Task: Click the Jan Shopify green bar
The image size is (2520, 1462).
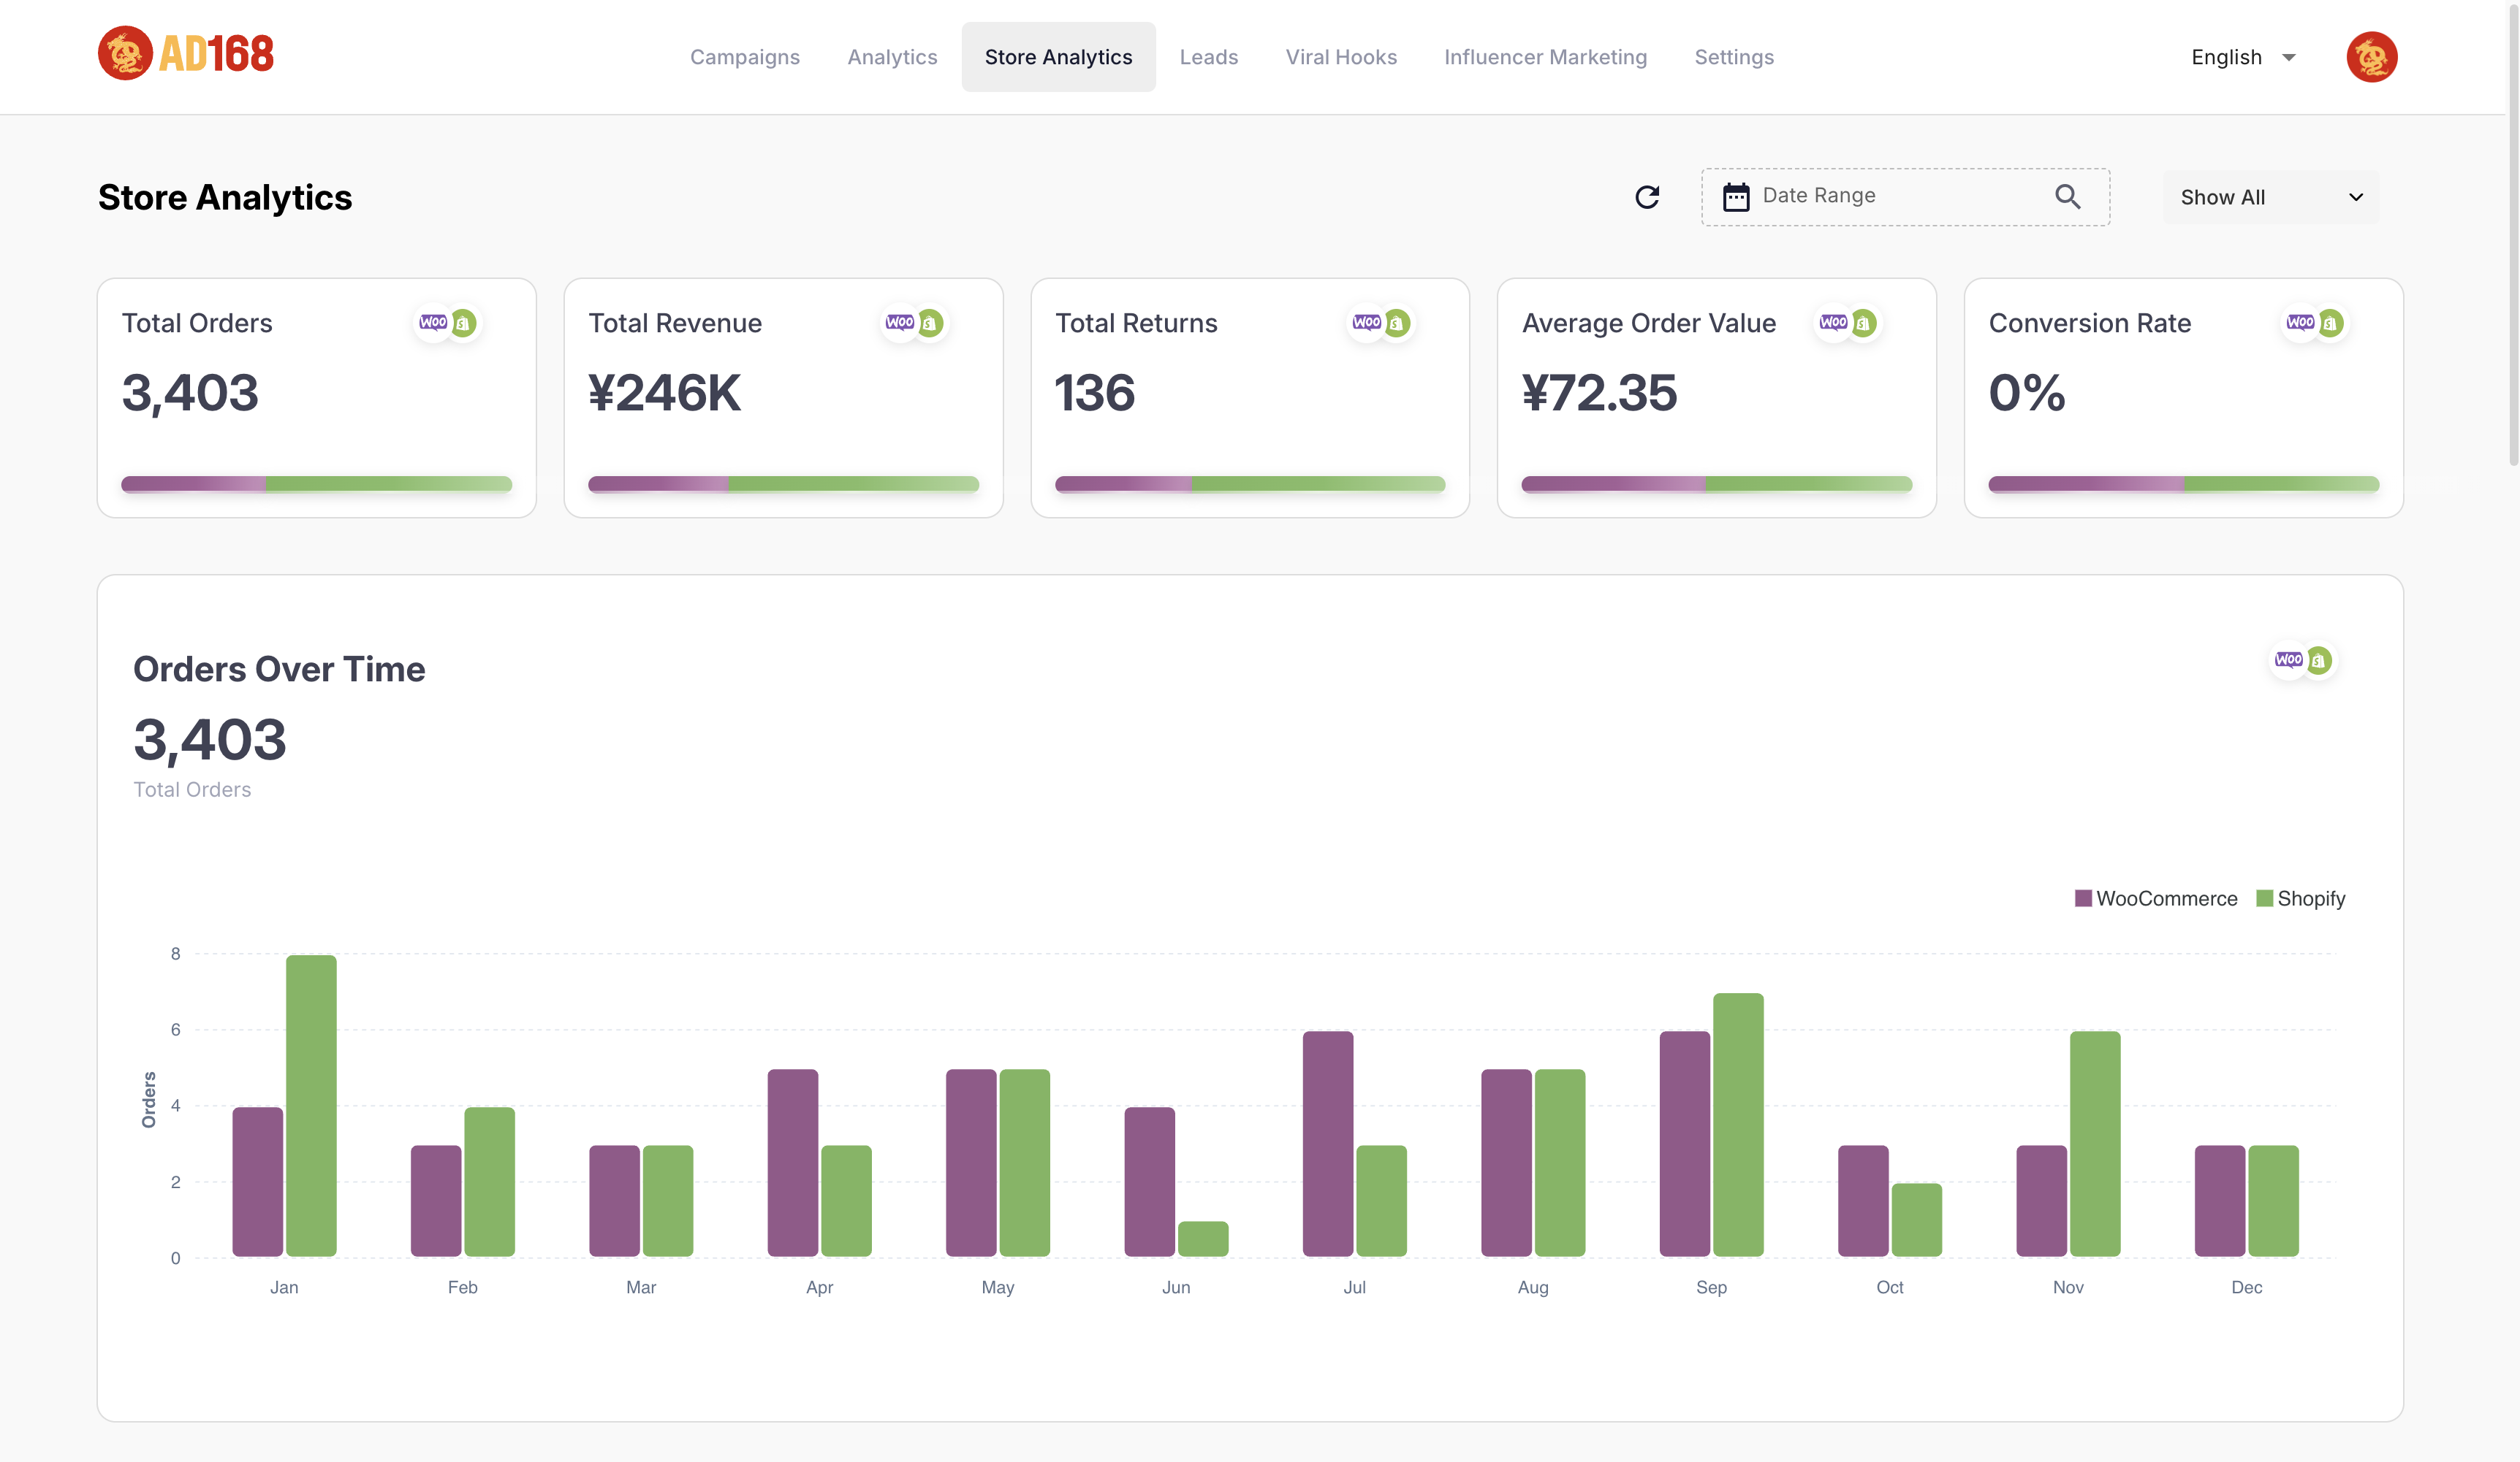Action: point(311,1105)
